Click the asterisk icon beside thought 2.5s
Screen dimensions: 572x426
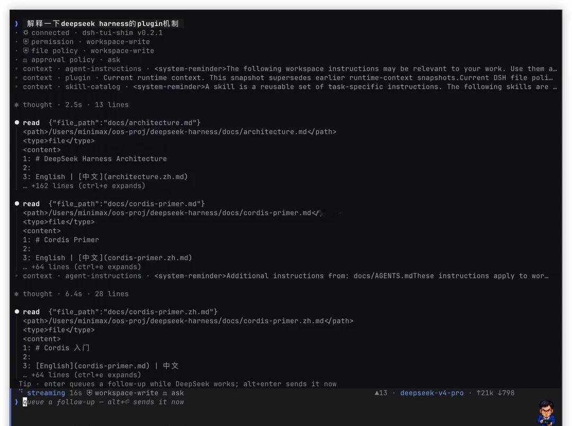(16, 105)
